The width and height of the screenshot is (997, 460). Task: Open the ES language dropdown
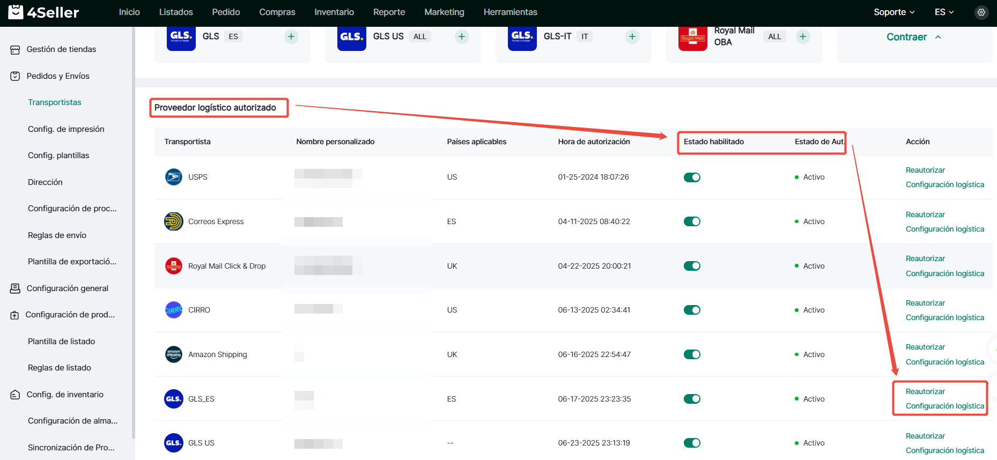[x=944, y=12]
